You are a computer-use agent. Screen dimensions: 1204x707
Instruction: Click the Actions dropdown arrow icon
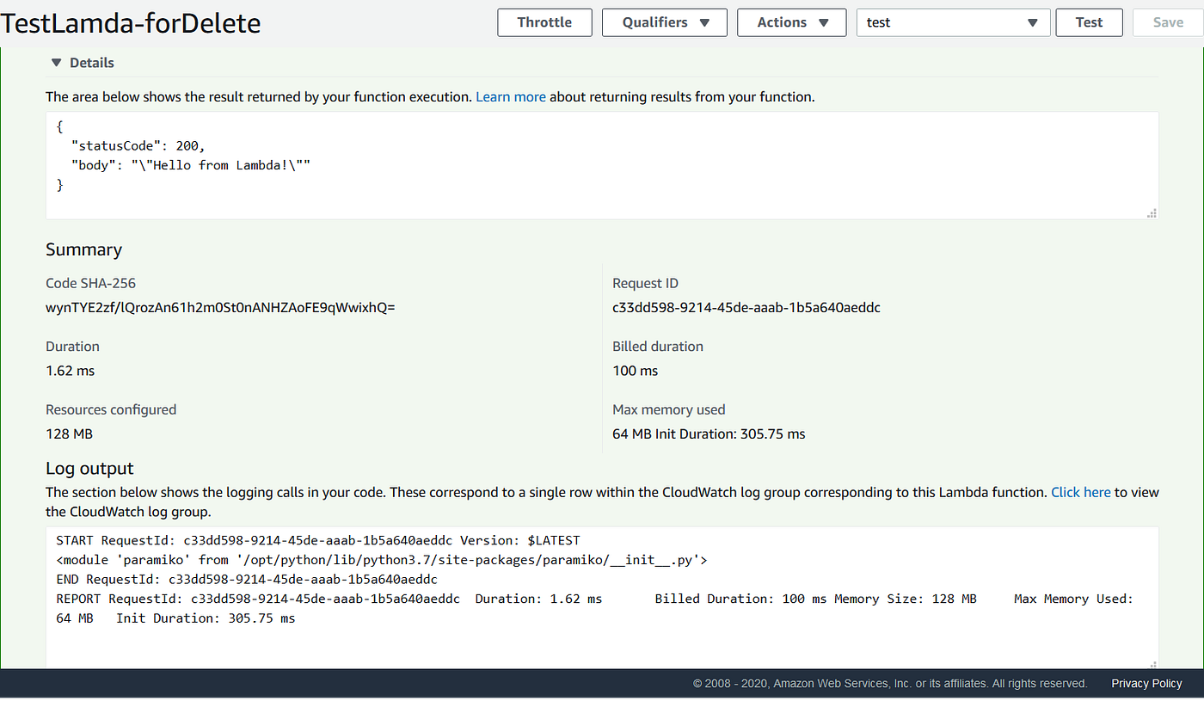pos(824,23)
